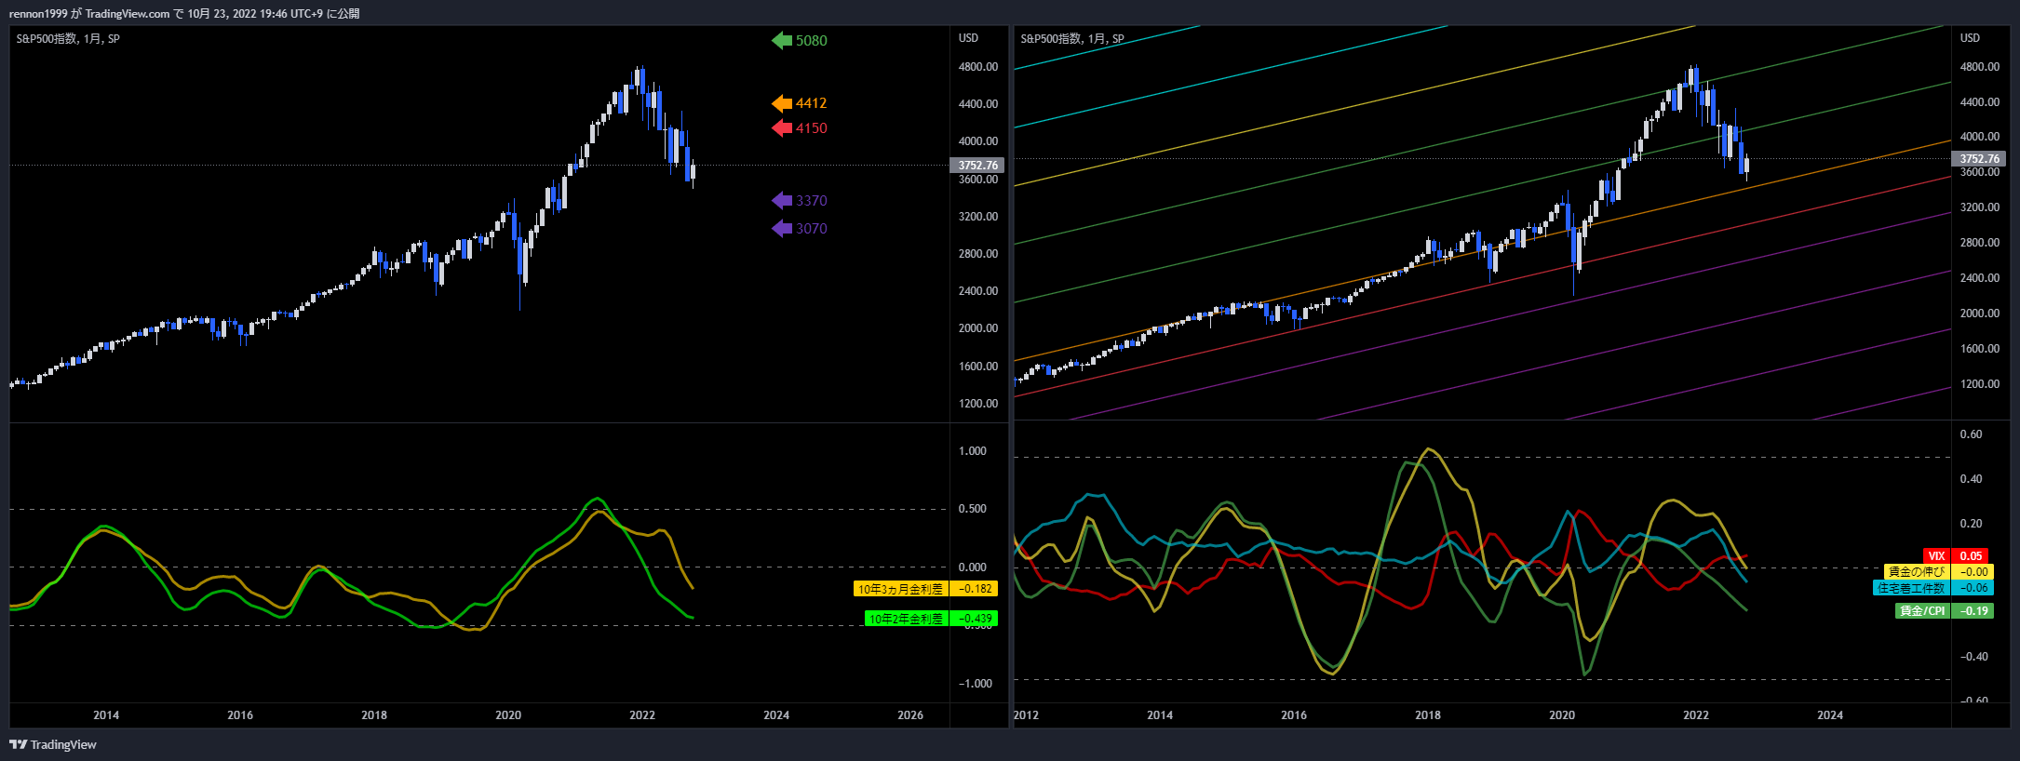Click the rennon1999 publish header text
2020x761 pixels.
[x=184, y=13]
